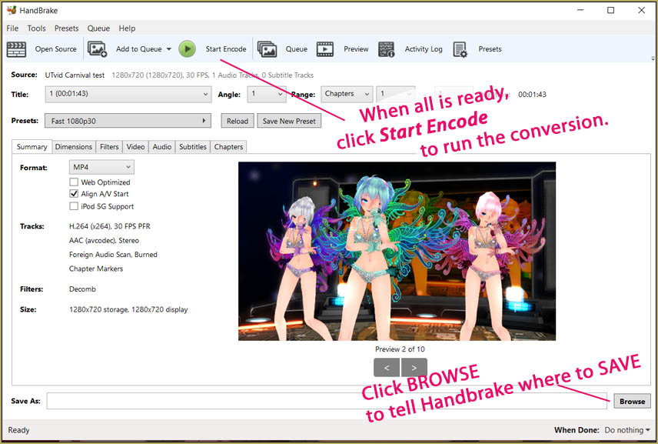Expand the Add to Queue dropdown arrow

coord(168,49)
